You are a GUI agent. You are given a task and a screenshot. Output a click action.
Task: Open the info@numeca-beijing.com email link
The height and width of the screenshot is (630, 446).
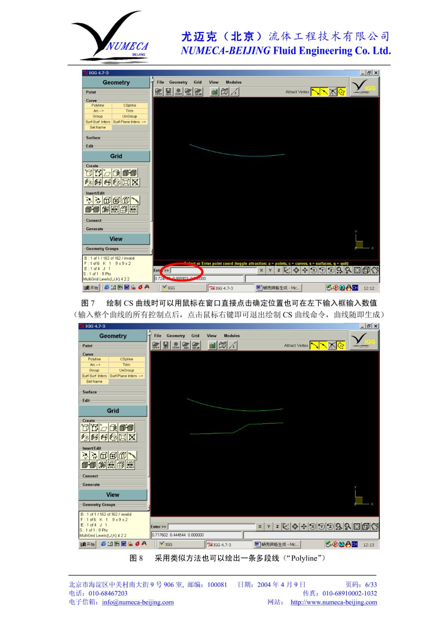tap(138, 602)
